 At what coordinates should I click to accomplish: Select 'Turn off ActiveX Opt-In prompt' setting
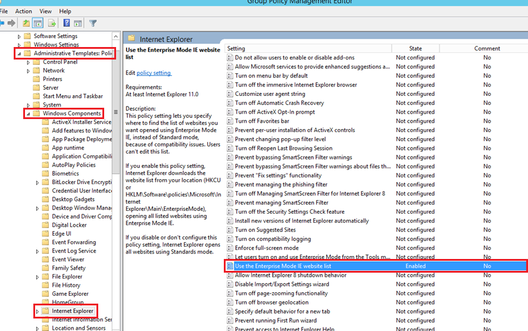click(275, 112)
